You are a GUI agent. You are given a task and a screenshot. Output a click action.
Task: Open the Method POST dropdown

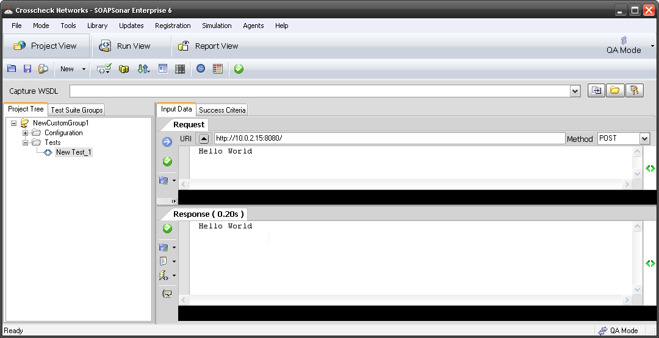(644, 139)
